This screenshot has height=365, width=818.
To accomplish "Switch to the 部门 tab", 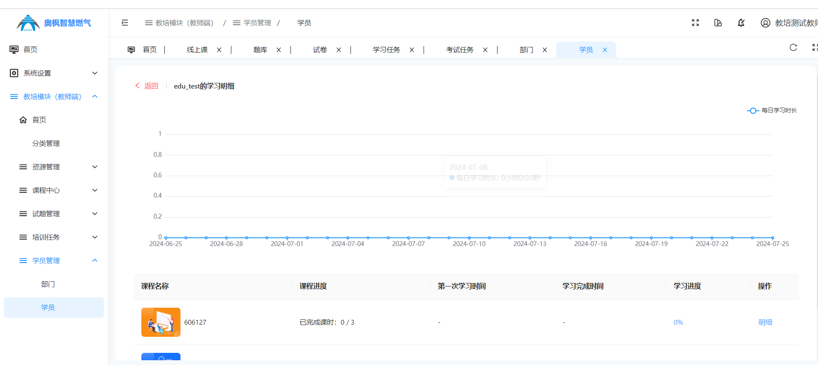I will tap(526, 50).
